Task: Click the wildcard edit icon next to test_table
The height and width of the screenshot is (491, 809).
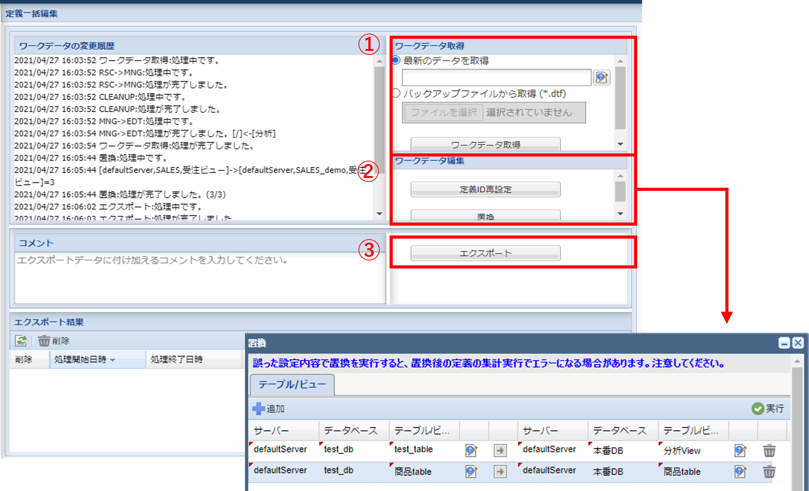Action: point(471,450)
